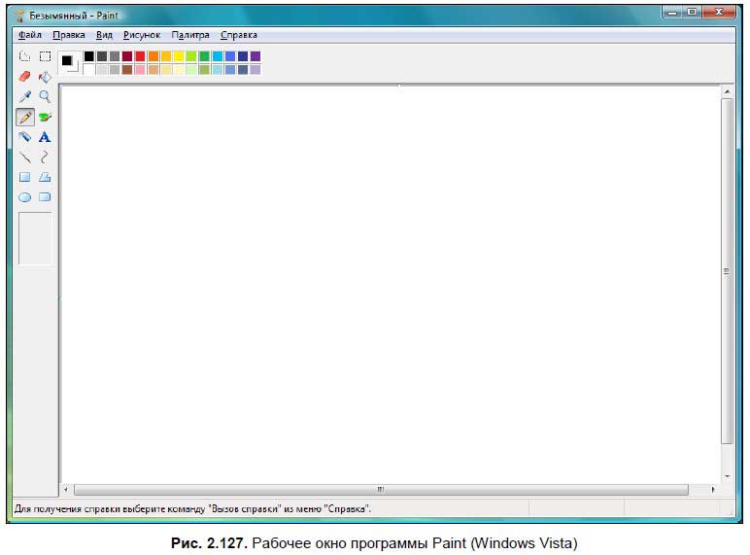Close the Paint window
The image size is (750, 555).
click(719, 12)
